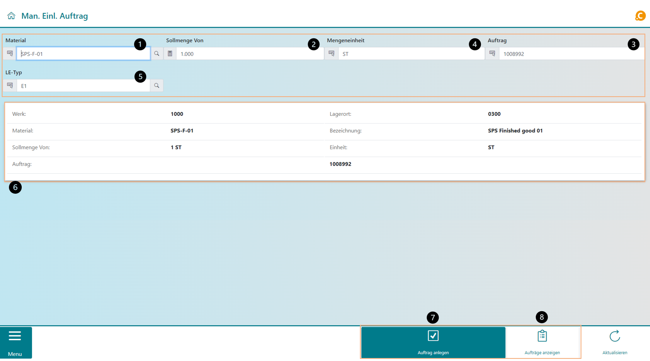Click Aufträge anzeigen button
This screenshot has height=361, width=650.
tap(542, 342)
